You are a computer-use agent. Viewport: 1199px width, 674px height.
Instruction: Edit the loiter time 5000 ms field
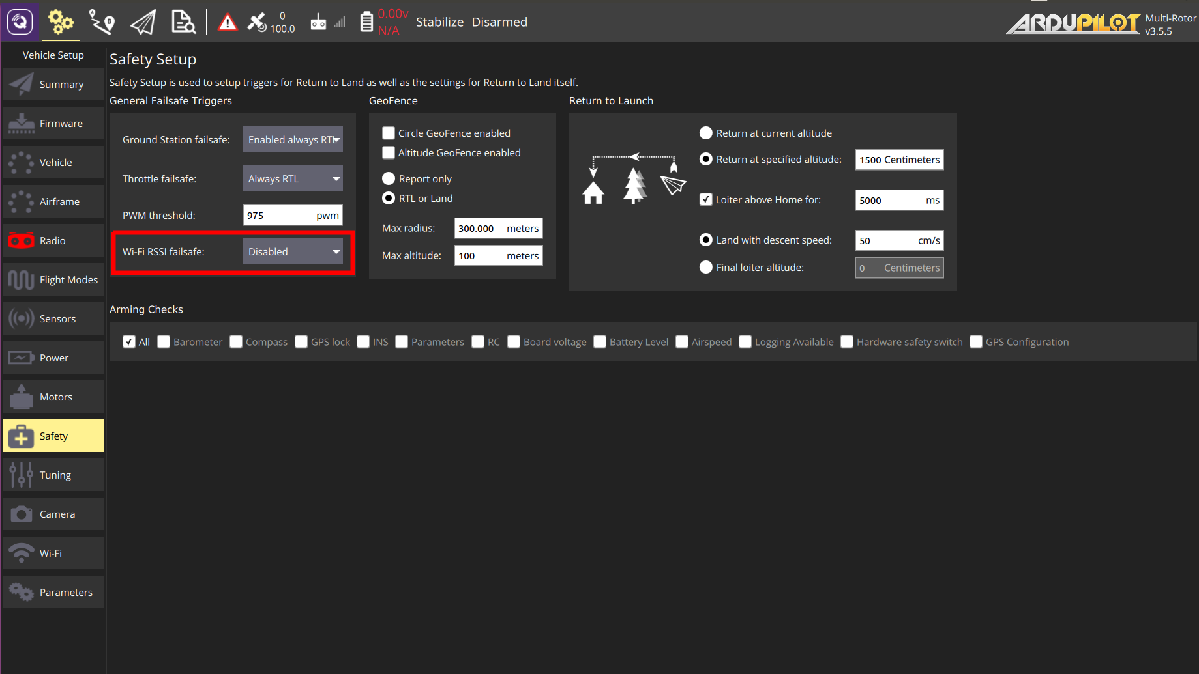(x=899, y=200)
